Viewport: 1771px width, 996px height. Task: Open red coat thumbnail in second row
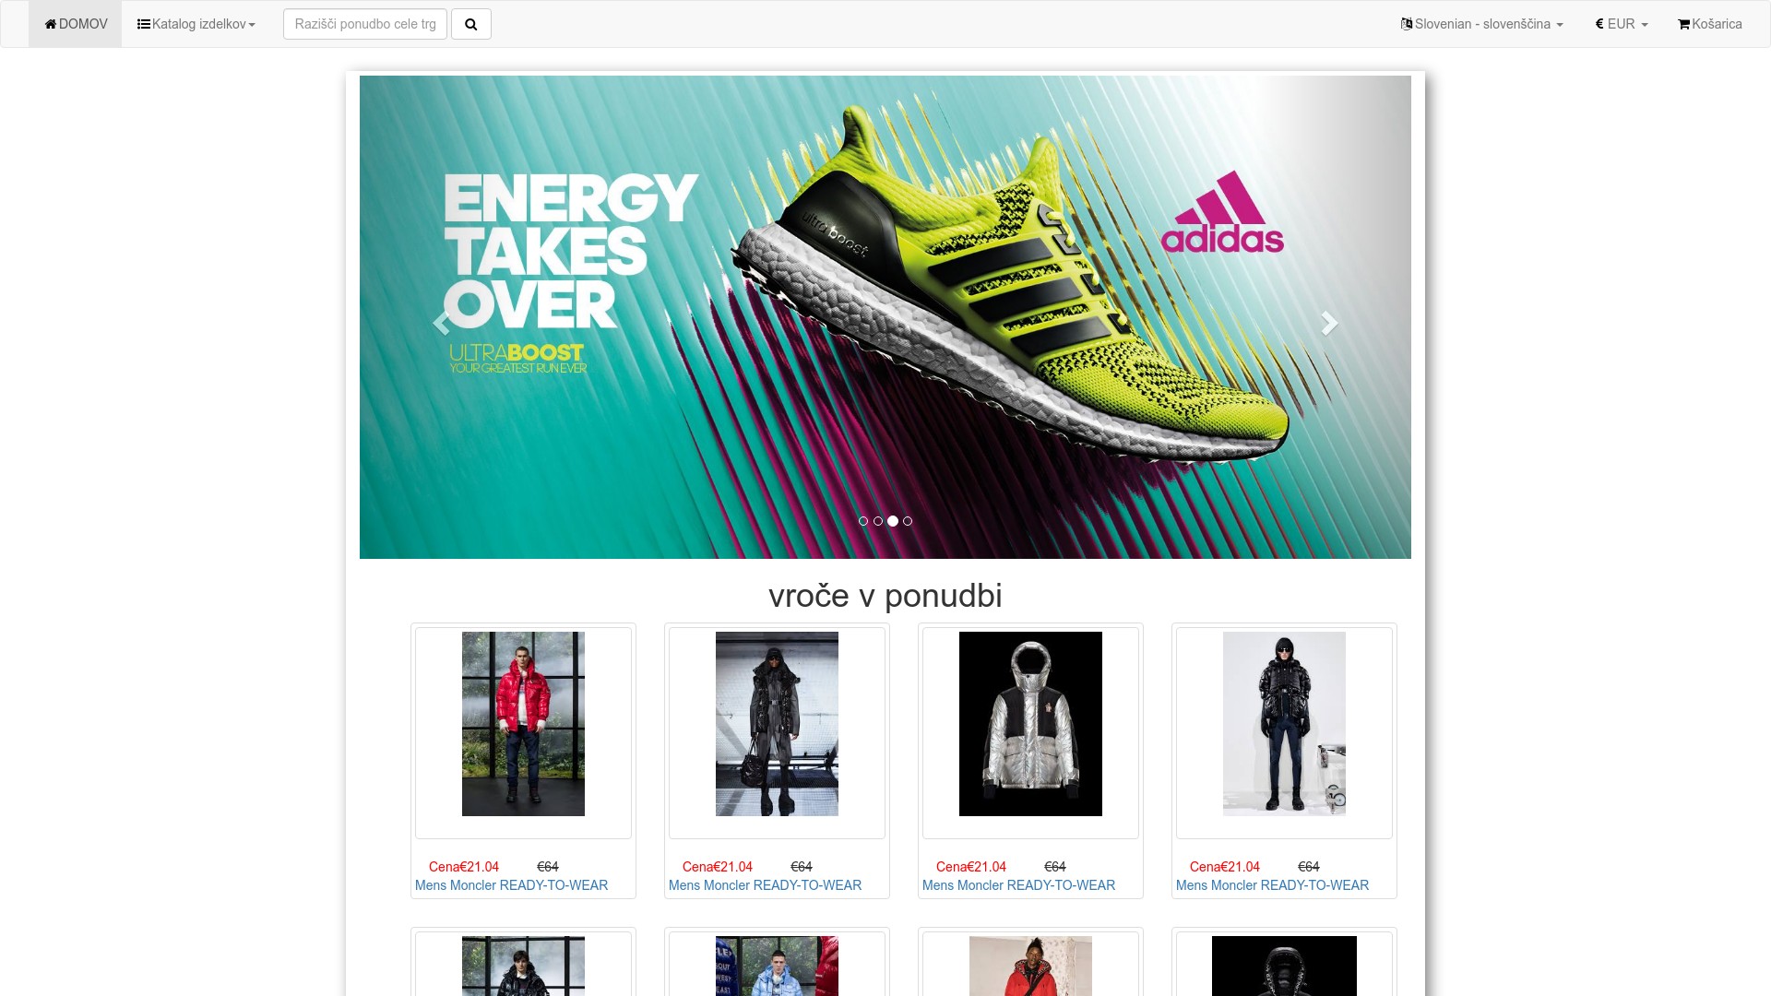(x=1030, y=966)
